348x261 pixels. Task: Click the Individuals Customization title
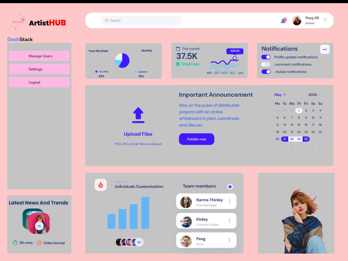pyautogui.click(x=139, y=187)
